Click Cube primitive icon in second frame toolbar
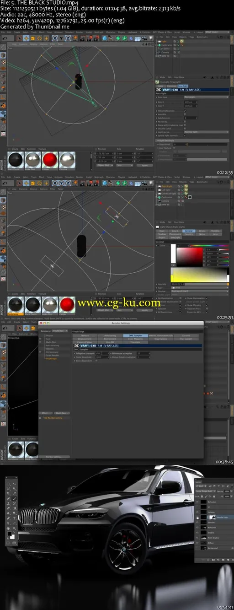 [105, 183]
